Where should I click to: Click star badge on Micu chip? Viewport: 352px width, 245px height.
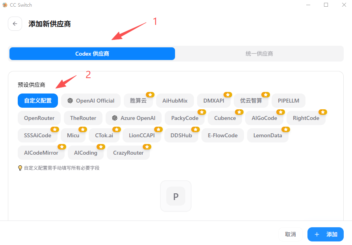[83, 129]
